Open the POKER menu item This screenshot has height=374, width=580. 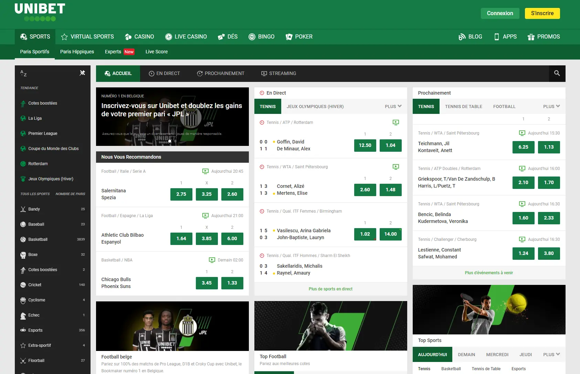click(x=299, y=36)
